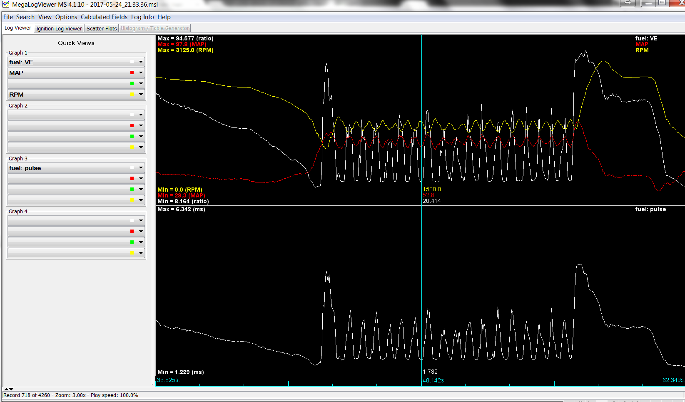The image size is (685, 402).
Task: Click the yellow RPM legend label on graph
Action: coord(642,50)
